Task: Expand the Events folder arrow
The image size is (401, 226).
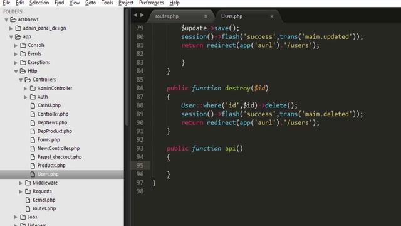Action: tap(16, 54)
